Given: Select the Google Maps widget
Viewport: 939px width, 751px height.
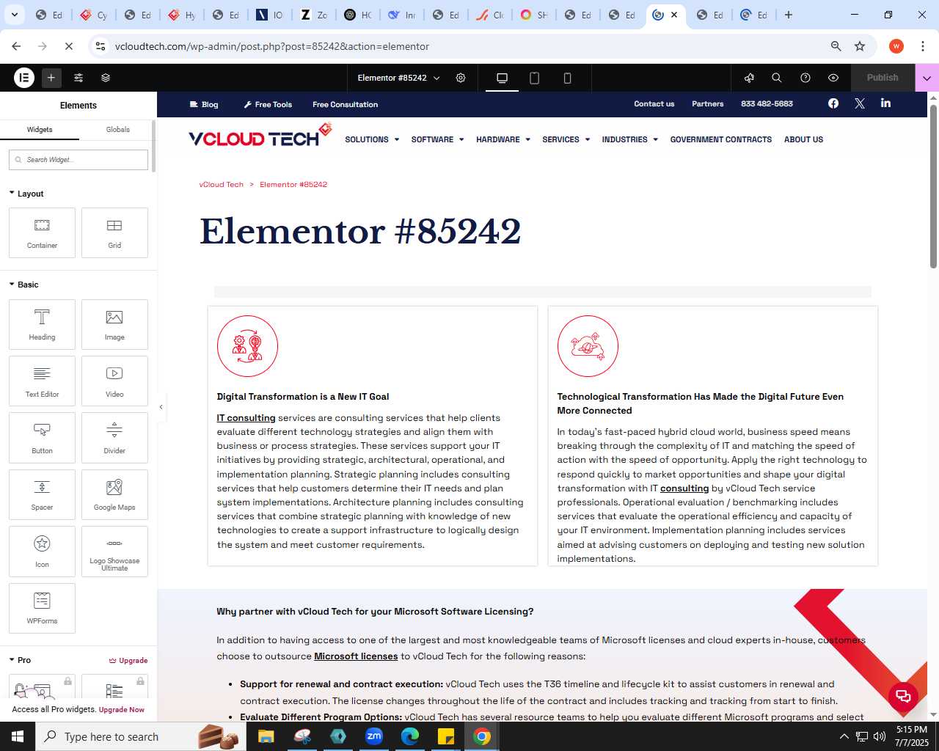Looking at the screenshot, I should pos(114,494).
